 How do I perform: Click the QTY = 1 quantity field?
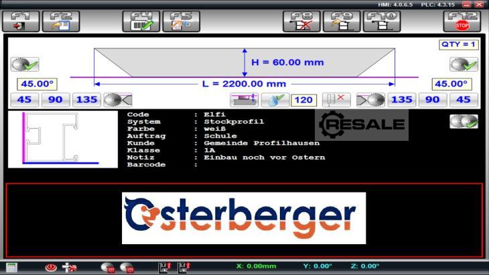458,44
